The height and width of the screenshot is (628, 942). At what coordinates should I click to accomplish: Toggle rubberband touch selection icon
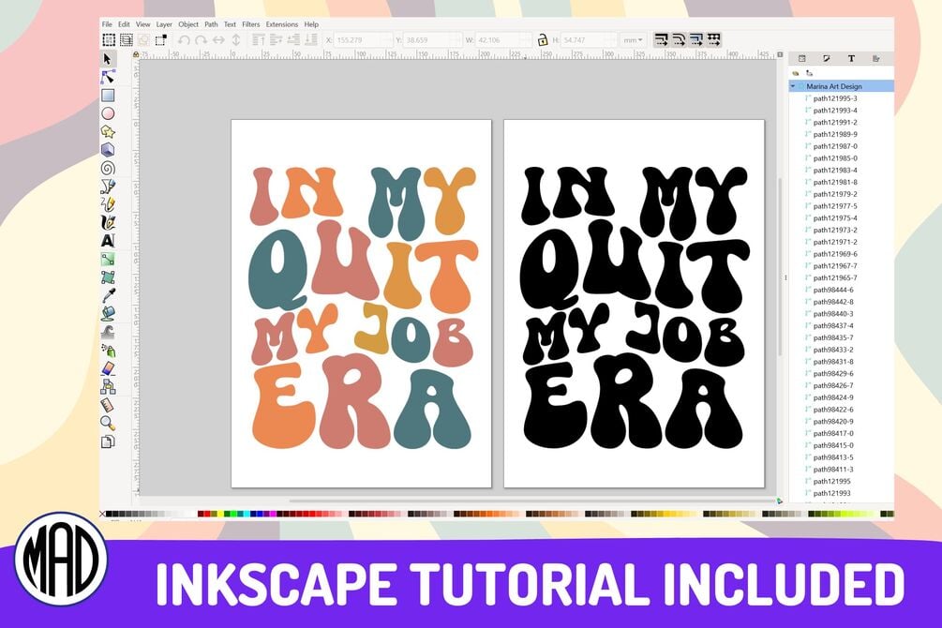161,39
